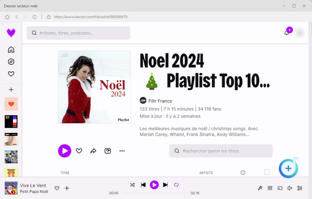Click the current track album art
The image size is (312, 199).
point(11,188)
